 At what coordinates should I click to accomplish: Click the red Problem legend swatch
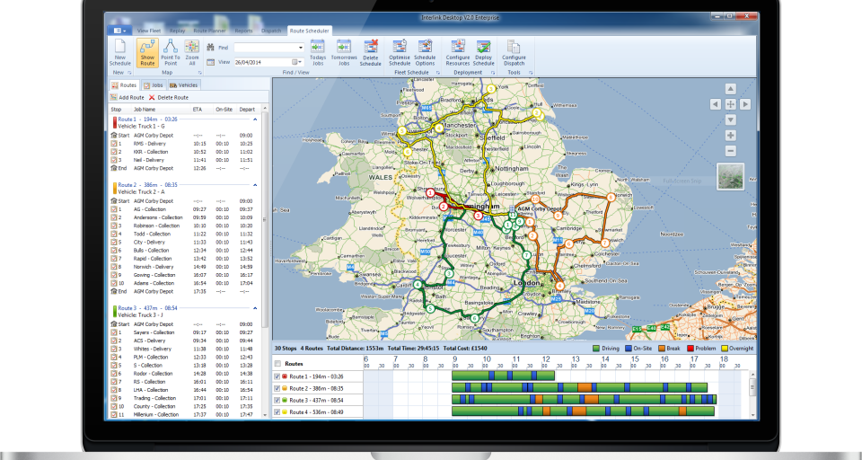[x=690, y=347]
